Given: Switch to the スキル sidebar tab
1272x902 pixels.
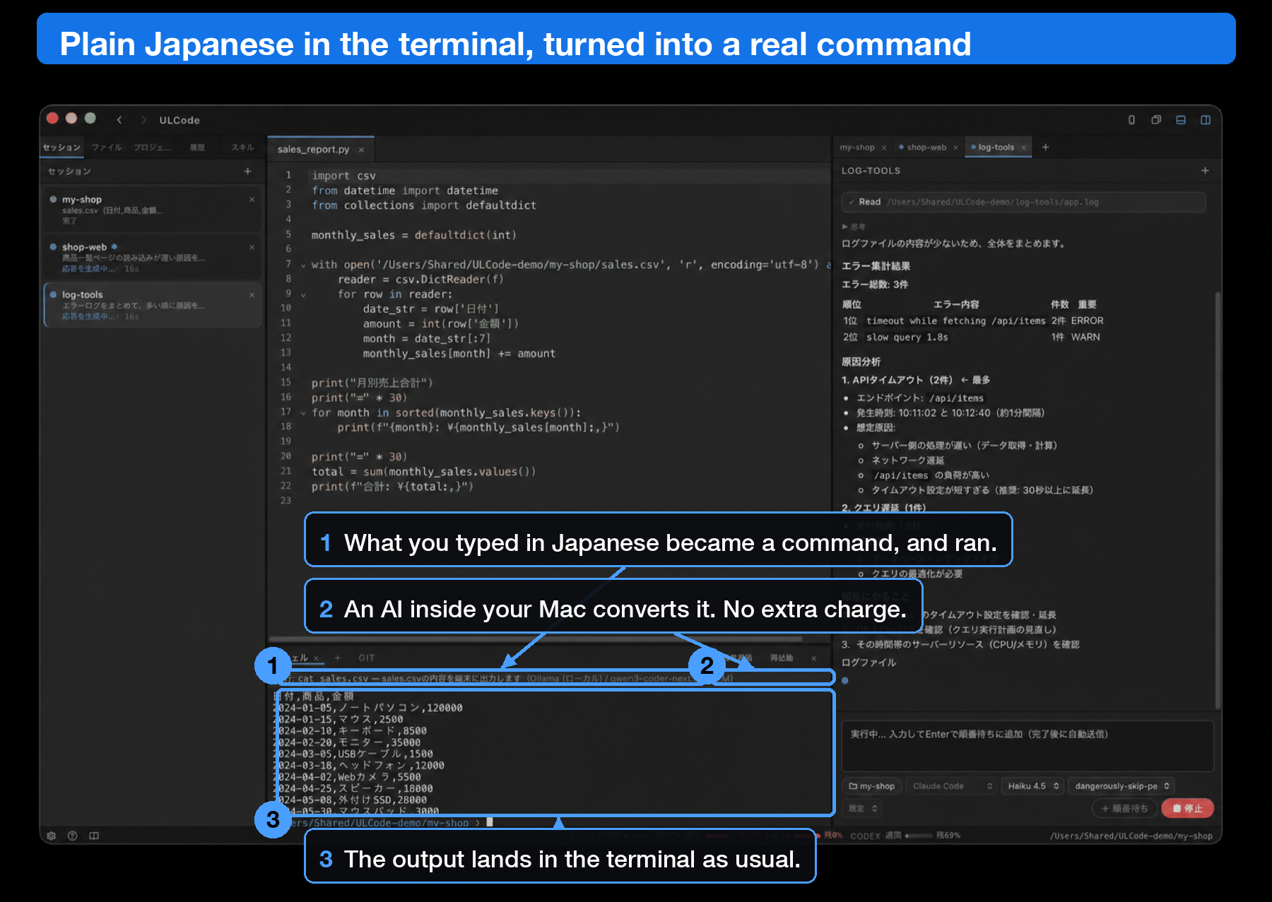Looking at the screenshot, I should coord(242,148).
